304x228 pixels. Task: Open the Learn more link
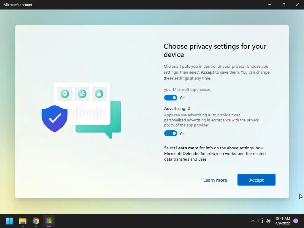pos(215,180)
